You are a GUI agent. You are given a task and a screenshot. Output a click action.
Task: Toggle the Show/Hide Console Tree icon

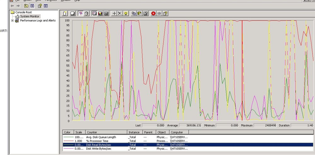coord(32,6)
